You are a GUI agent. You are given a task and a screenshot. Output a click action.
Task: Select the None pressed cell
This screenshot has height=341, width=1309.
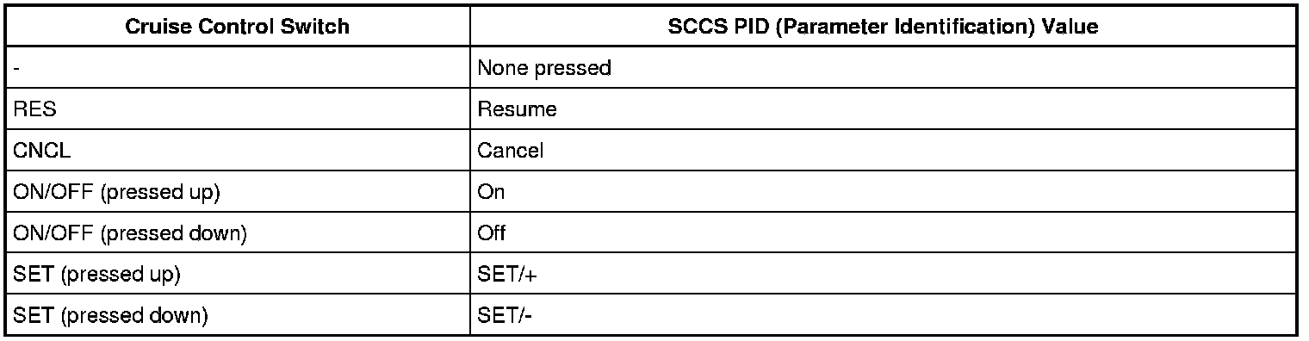pyautogui.click(x=884, y=68)
